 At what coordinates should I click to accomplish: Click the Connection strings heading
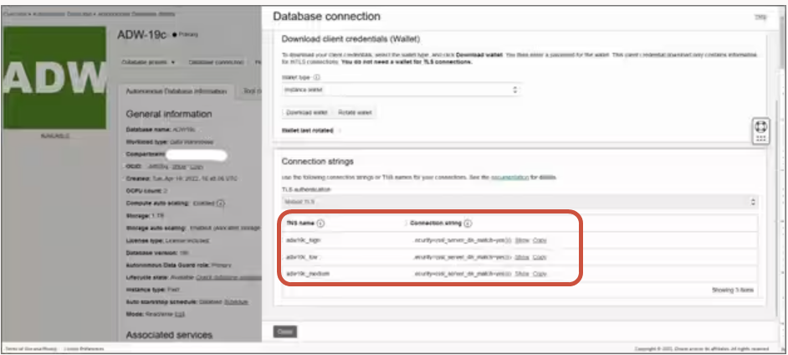click(318, 162)
